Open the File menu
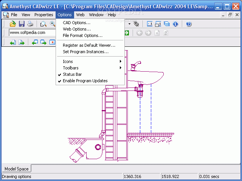Screen dimensions: 242x181 [x=14, y=15]
